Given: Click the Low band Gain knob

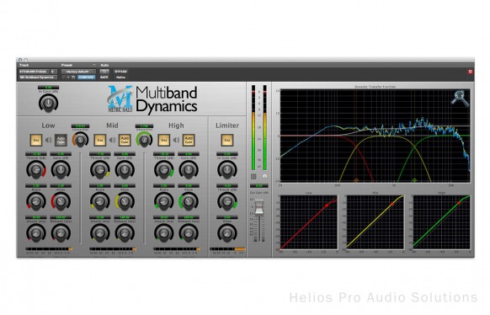Looking at the screenshot, I should [61, 170].
